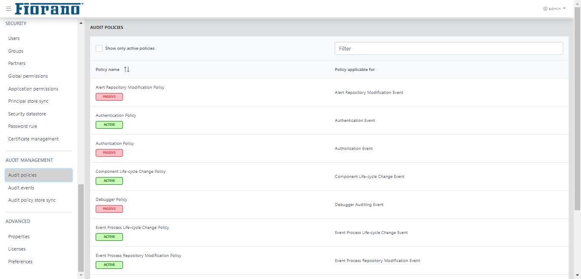Open the admin user dropdown
Viewport: 581px width, 279px height.
click(x=555, y=8)
